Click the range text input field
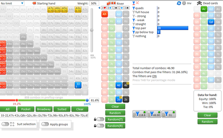 point(44,115)
